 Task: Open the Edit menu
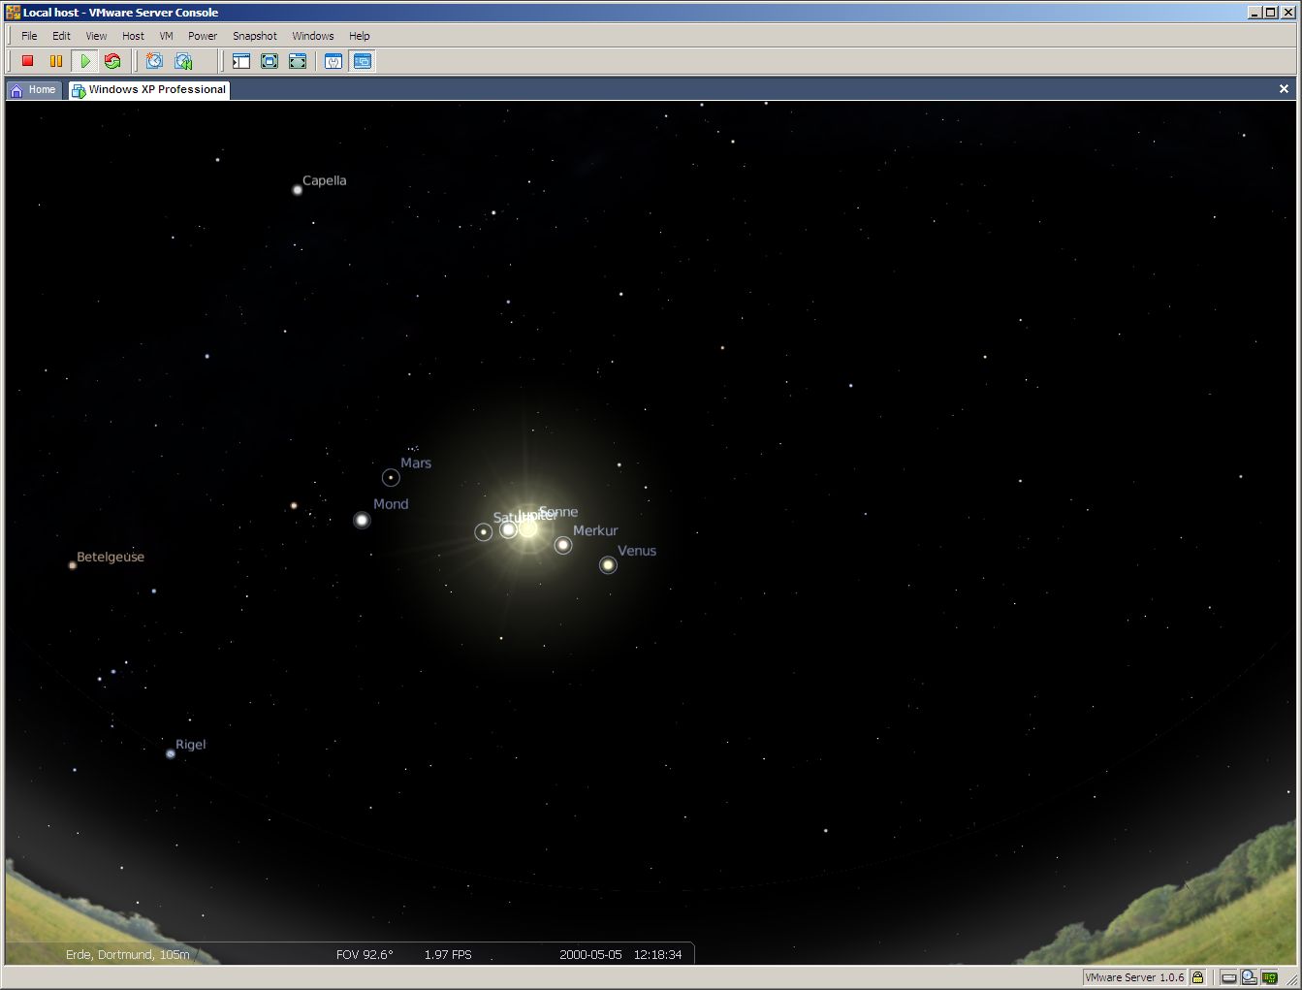pos(61,36)
